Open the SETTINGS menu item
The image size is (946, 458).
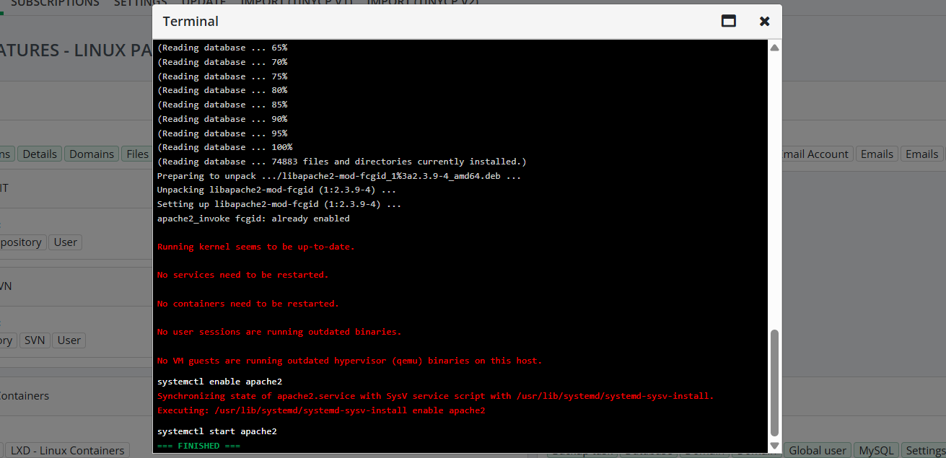click(139, 4)
